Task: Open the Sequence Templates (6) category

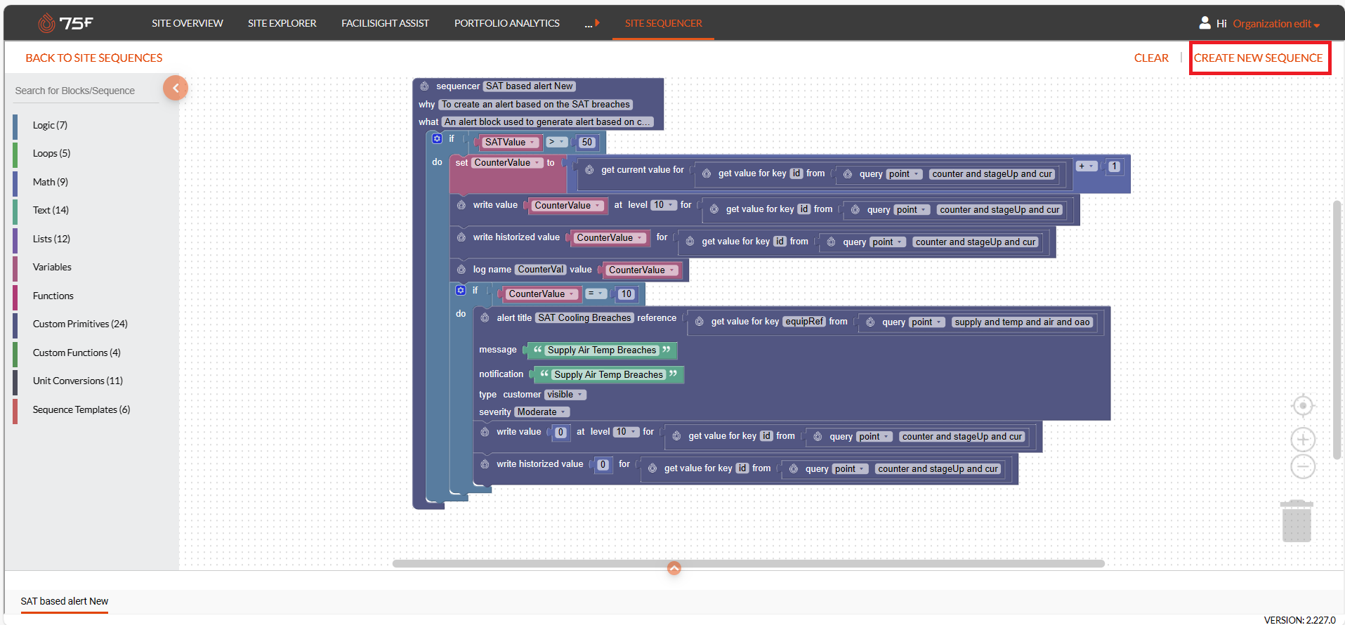Action: [81, 409]
